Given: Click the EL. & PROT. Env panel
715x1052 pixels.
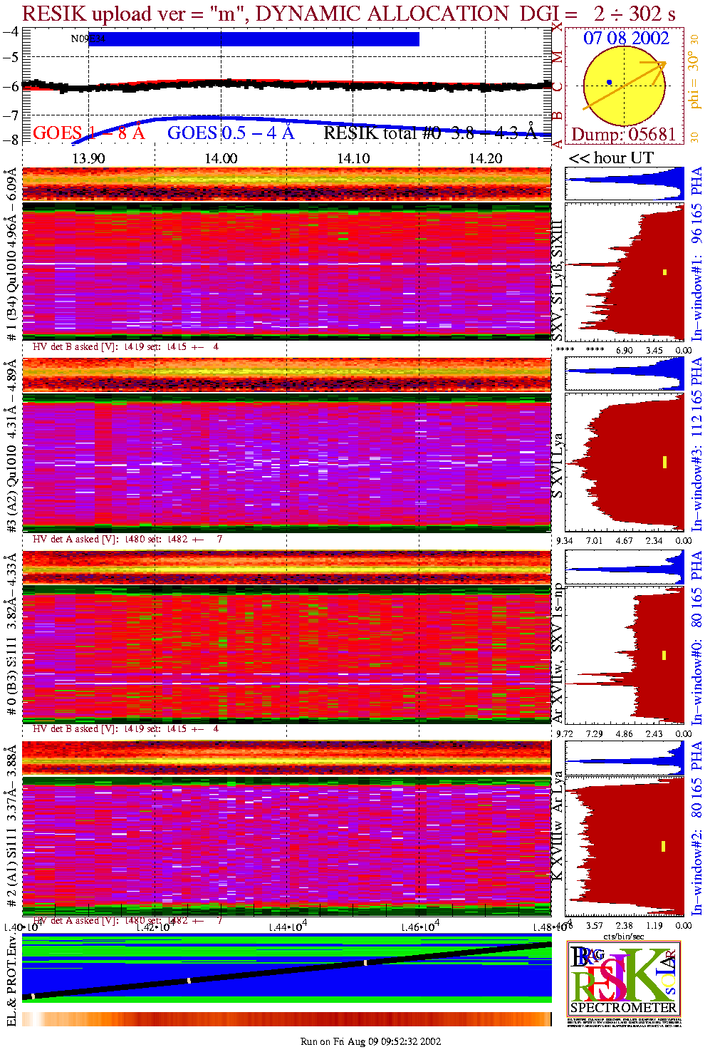Looking at the screenshot, I should click(286, 968).
